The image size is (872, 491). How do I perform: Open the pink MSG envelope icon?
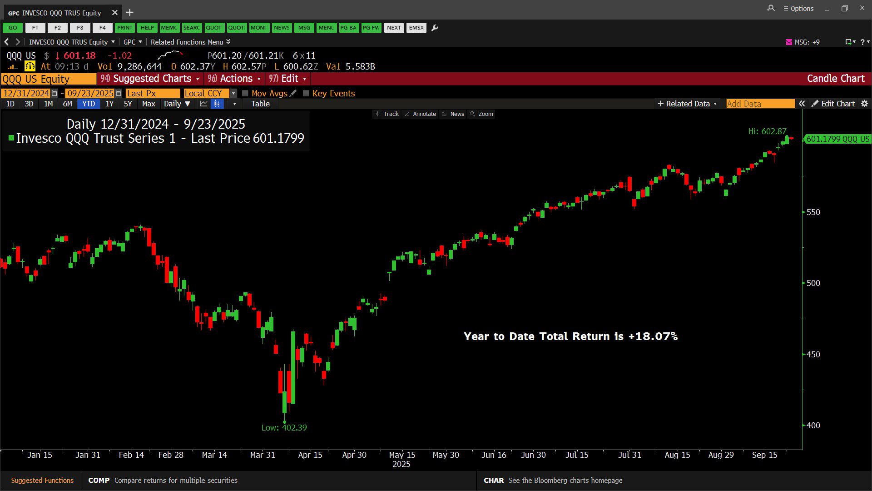789,42
